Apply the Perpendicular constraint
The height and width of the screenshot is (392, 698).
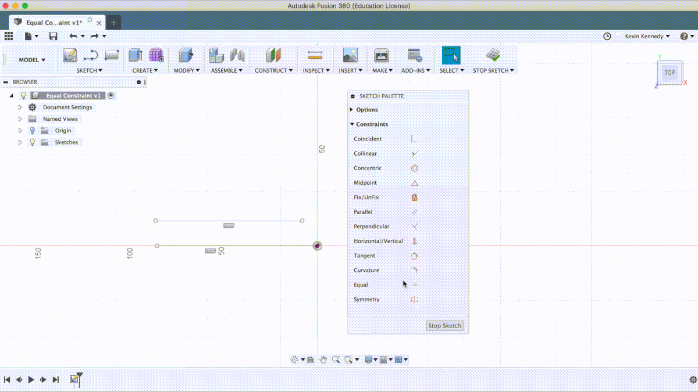[x=414, y=226]
